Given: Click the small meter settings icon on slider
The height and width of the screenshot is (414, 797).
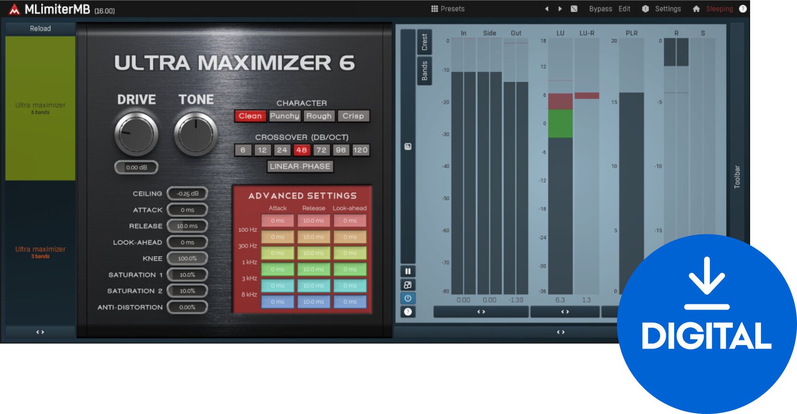Looking at the screenshot, I should pyautogui.click(x=408, y=147).
